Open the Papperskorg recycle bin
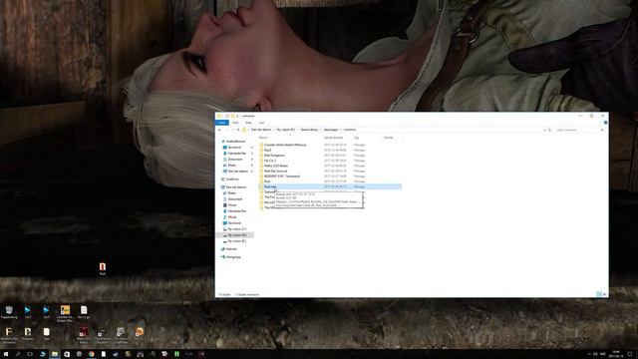This screenshot has height=359, width=638. click(x=9, y=312)
